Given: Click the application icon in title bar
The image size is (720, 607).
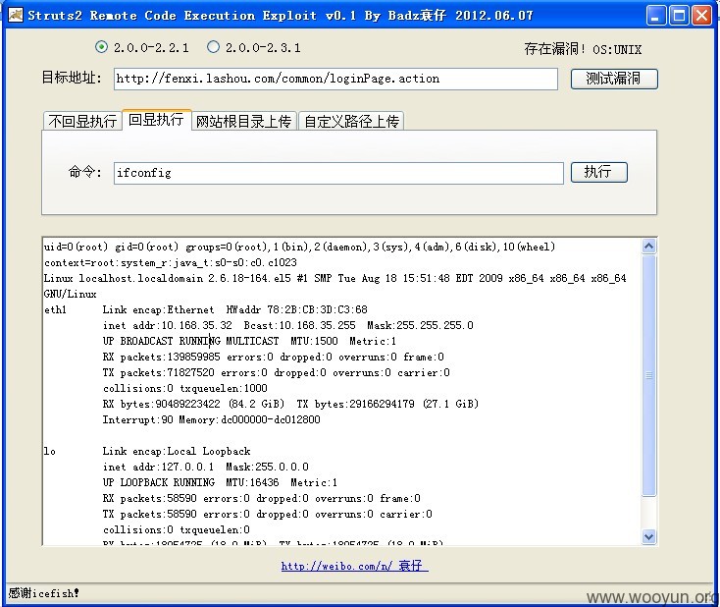Looking at the screenshot, I should (x=15, y=15).
